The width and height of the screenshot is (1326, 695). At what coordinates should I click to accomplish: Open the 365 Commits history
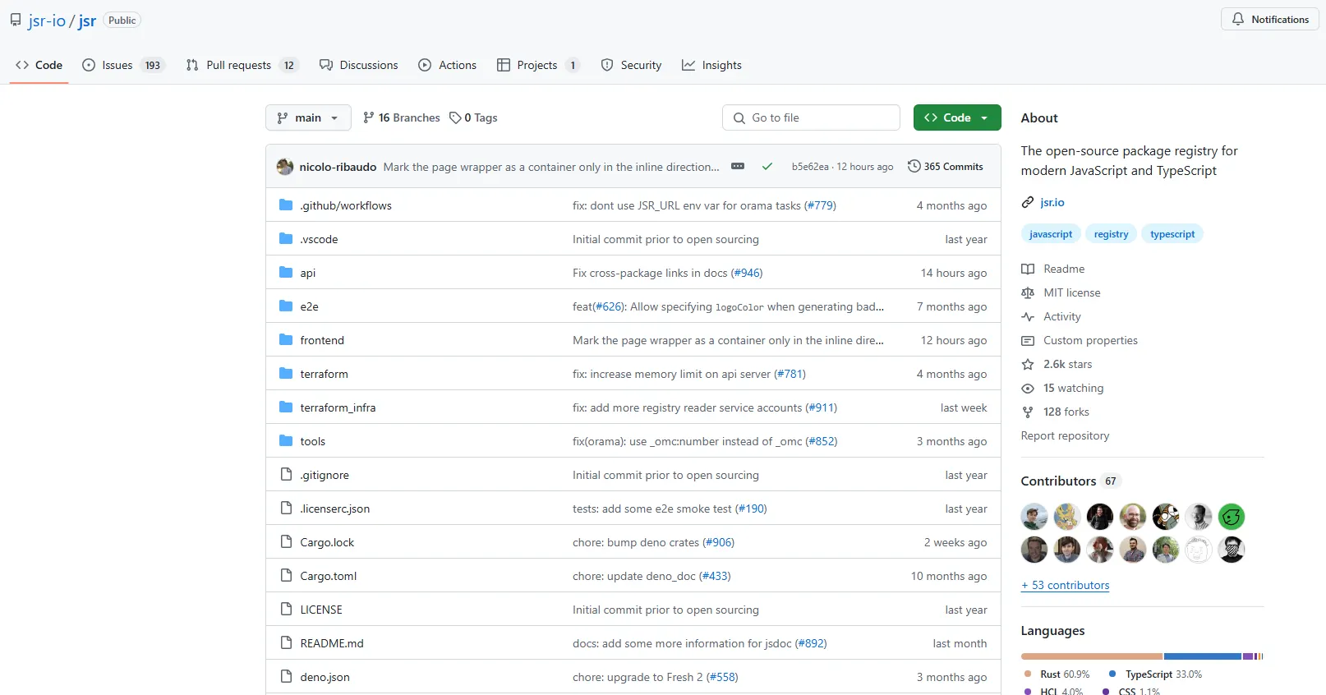(x=945, y=167)
